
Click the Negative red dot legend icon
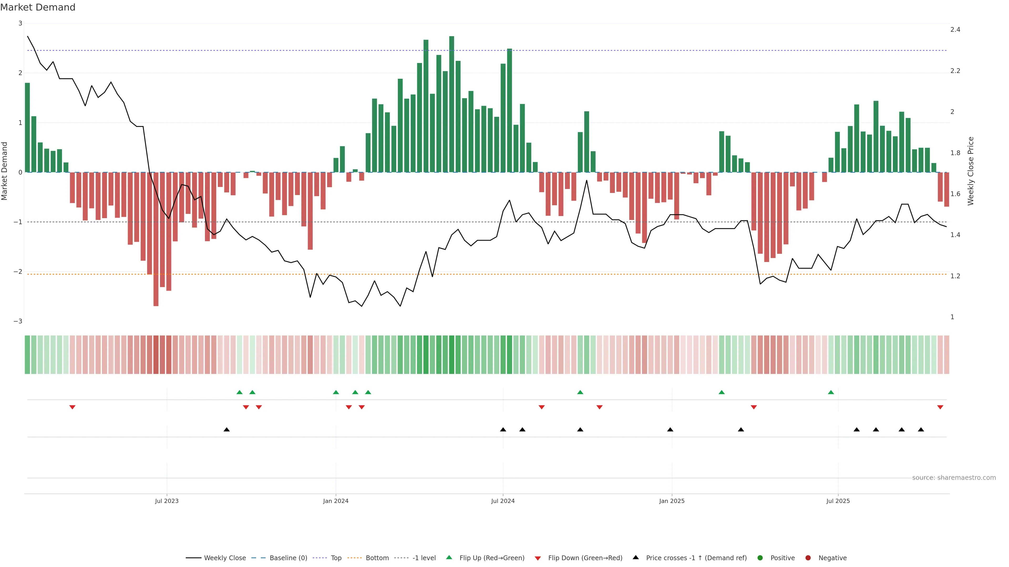click(808, 558)
